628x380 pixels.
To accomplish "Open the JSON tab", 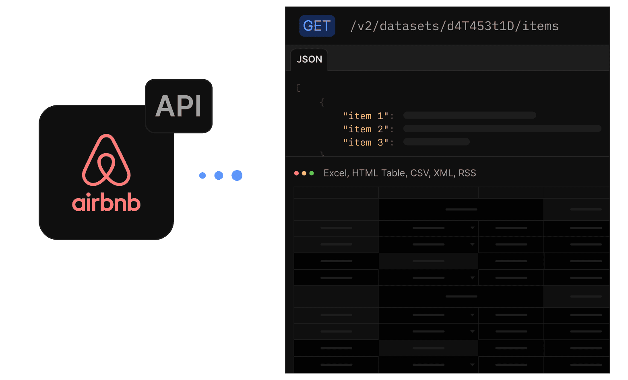I will [x=309, y=60].
